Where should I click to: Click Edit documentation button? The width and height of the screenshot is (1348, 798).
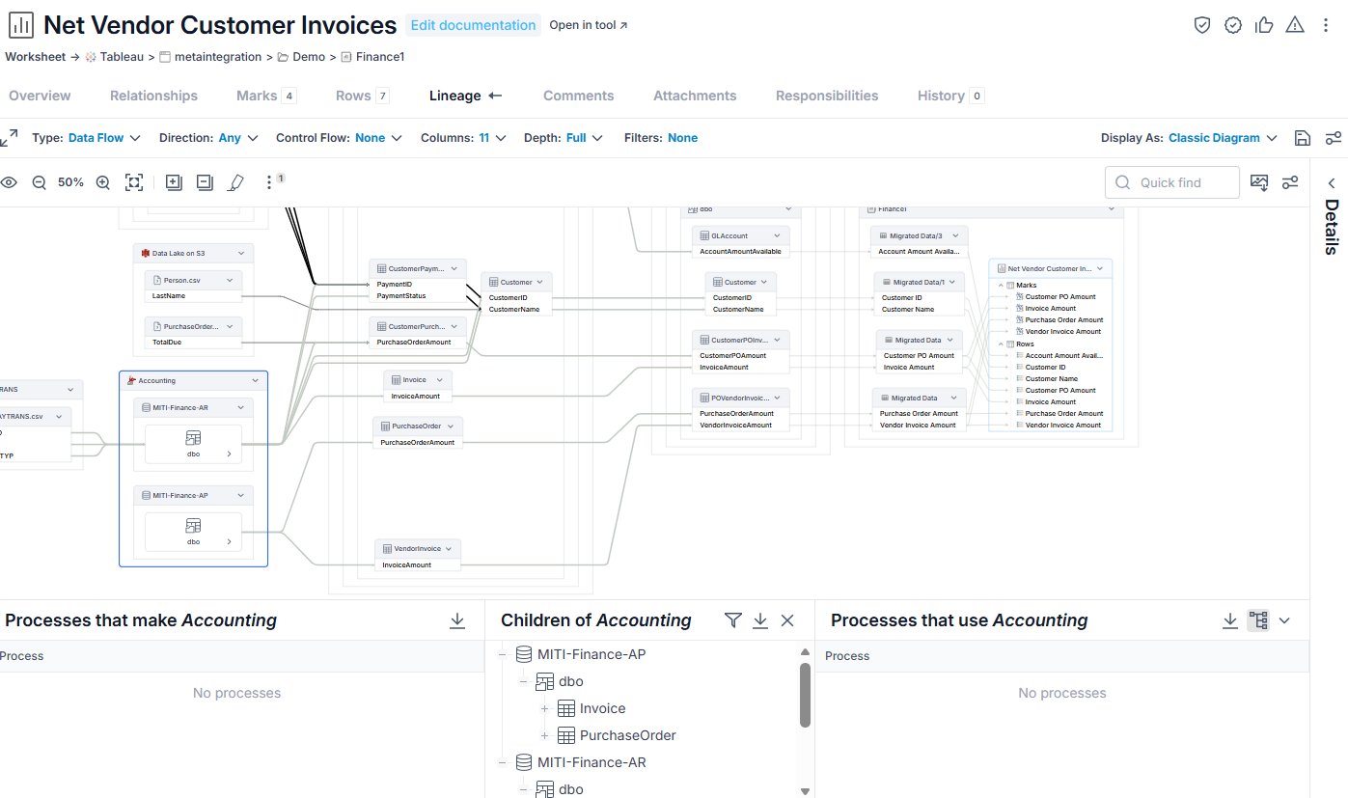point(473,25)
